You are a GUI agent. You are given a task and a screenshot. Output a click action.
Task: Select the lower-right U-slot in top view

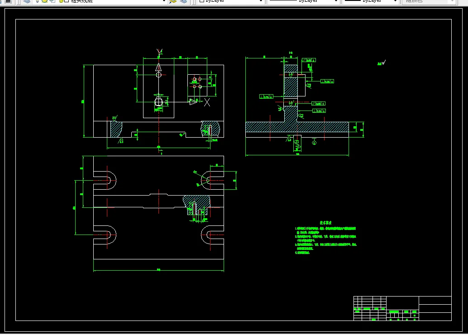click(213, 234)
